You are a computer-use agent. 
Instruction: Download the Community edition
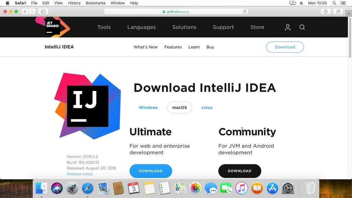click(x=240, y=171)
